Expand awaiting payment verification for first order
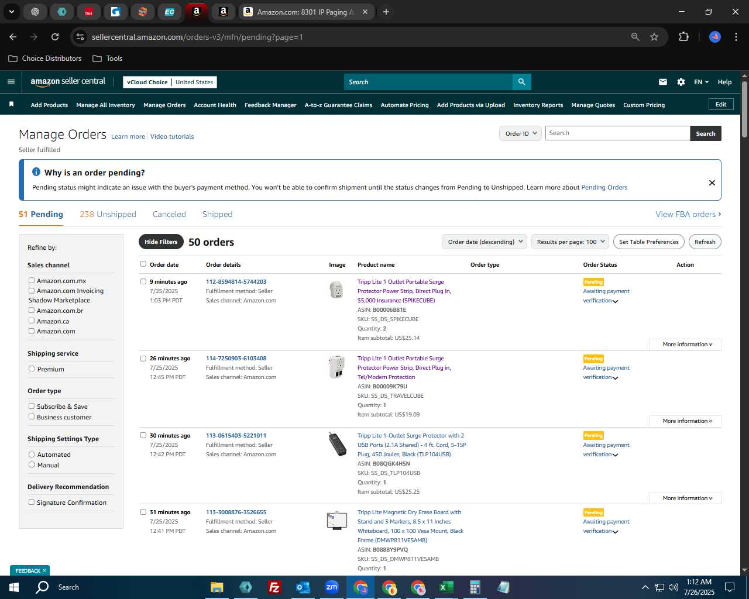This screenshot has width=749, height=599. click(615, 301)
